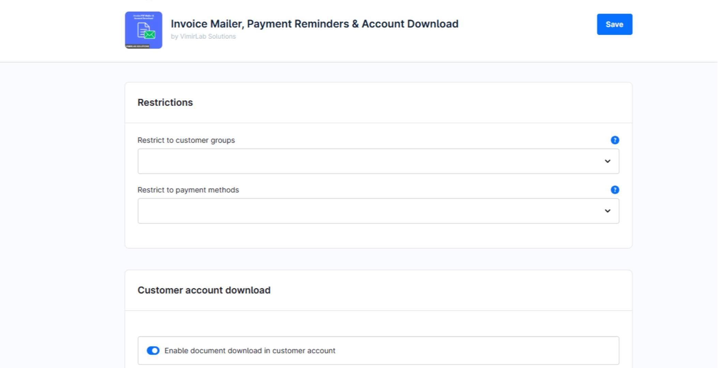Click the 'Restrict to customer groups' label
The height and width of the screenshot is (368, 718).
(x=186, y=140)
